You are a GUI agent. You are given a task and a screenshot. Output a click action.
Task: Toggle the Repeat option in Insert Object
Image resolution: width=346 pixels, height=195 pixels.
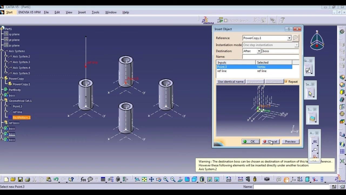[286, 82]
